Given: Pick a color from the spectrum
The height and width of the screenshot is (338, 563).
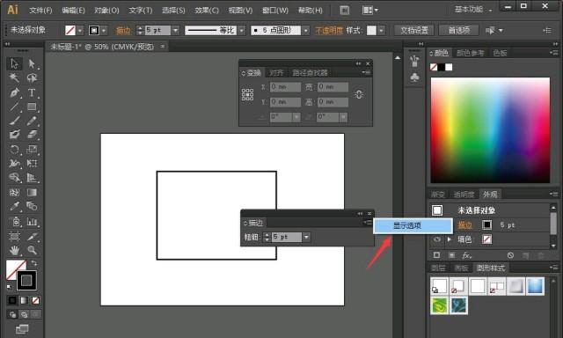Looking at the screenshot, I should (x=490, y=130).
